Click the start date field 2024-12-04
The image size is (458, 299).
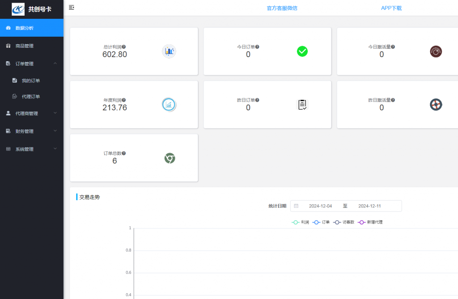(x=320, y=206)
